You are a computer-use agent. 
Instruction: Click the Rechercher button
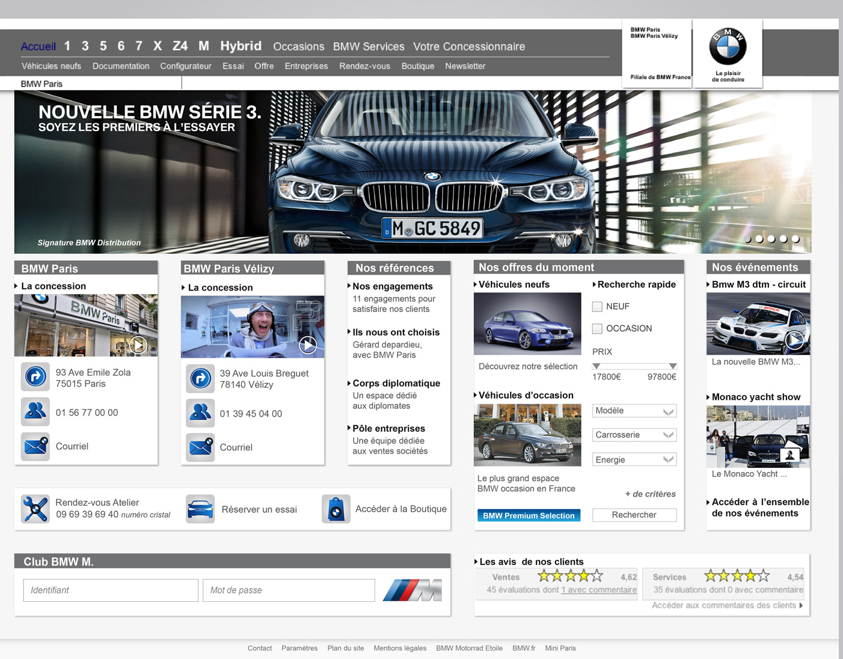click(634, 515)
